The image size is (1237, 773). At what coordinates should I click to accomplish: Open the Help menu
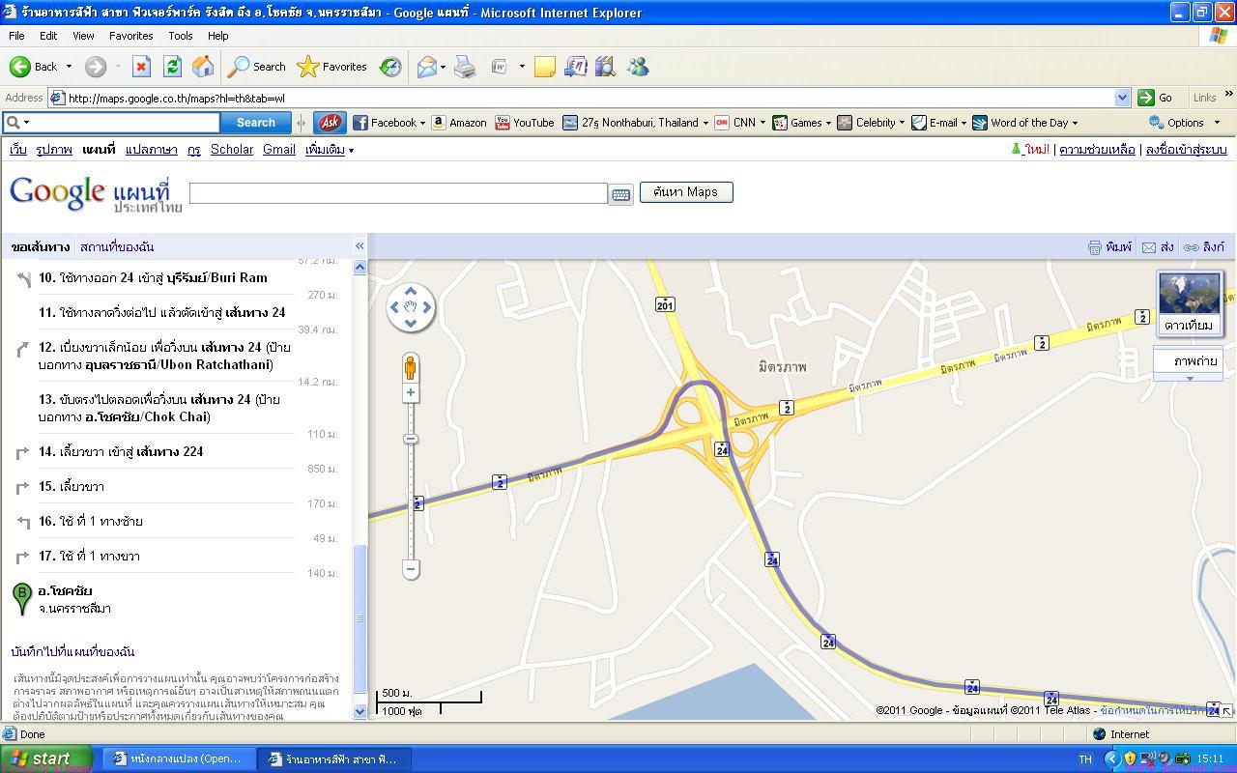pos(218,36)
